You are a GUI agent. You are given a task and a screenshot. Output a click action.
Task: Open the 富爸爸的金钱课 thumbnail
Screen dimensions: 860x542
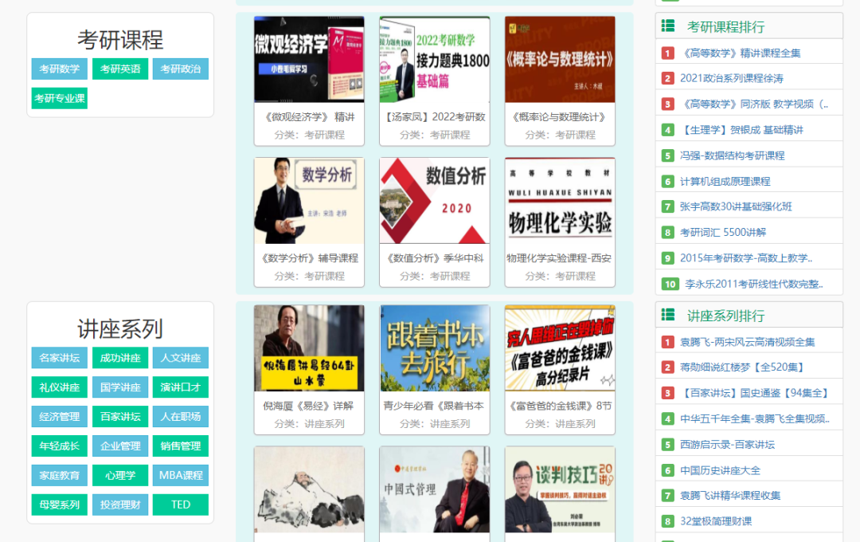[560, 348]
